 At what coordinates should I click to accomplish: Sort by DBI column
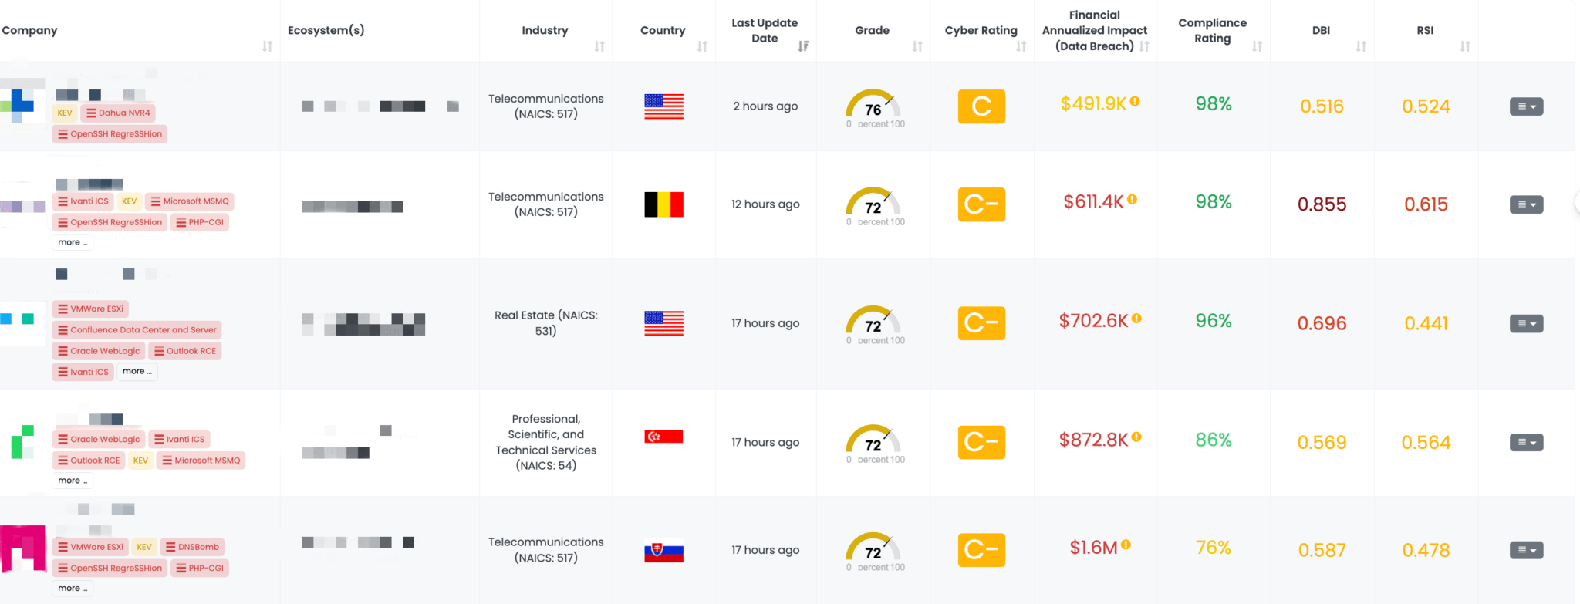1361,46
